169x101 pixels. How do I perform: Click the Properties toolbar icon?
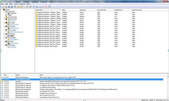[x=30, y=7]
